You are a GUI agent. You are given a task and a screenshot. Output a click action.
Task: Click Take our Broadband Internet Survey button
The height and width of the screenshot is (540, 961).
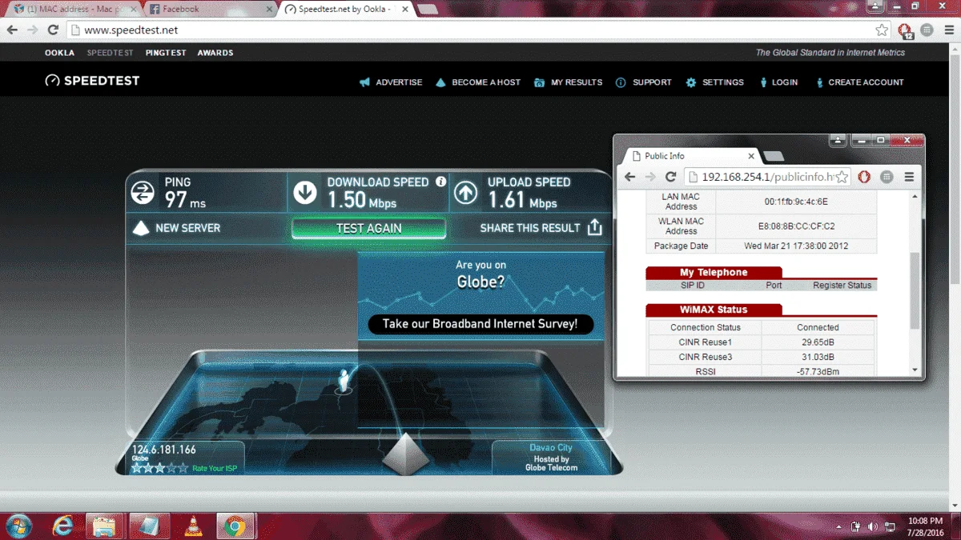tap(480, 324)
